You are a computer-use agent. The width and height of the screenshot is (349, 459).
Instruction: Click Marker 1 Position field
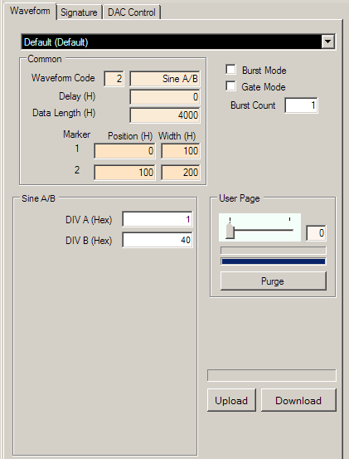124,151
